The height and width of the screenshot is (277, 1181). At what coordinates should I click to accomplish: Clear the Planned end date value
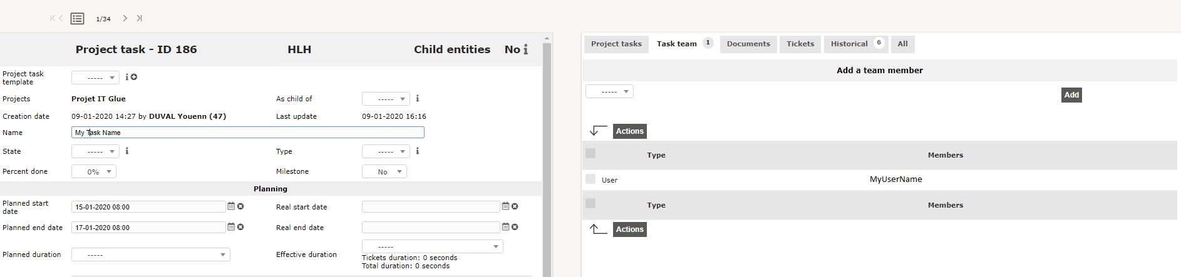tap(240, 227)
